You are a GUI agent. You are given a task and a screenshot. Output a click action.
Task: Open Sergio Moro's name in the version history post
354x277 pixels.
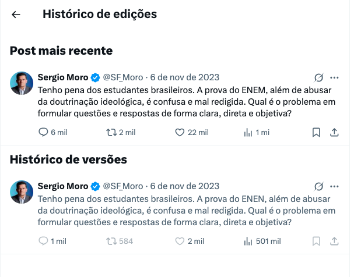(x=62, y=186)
